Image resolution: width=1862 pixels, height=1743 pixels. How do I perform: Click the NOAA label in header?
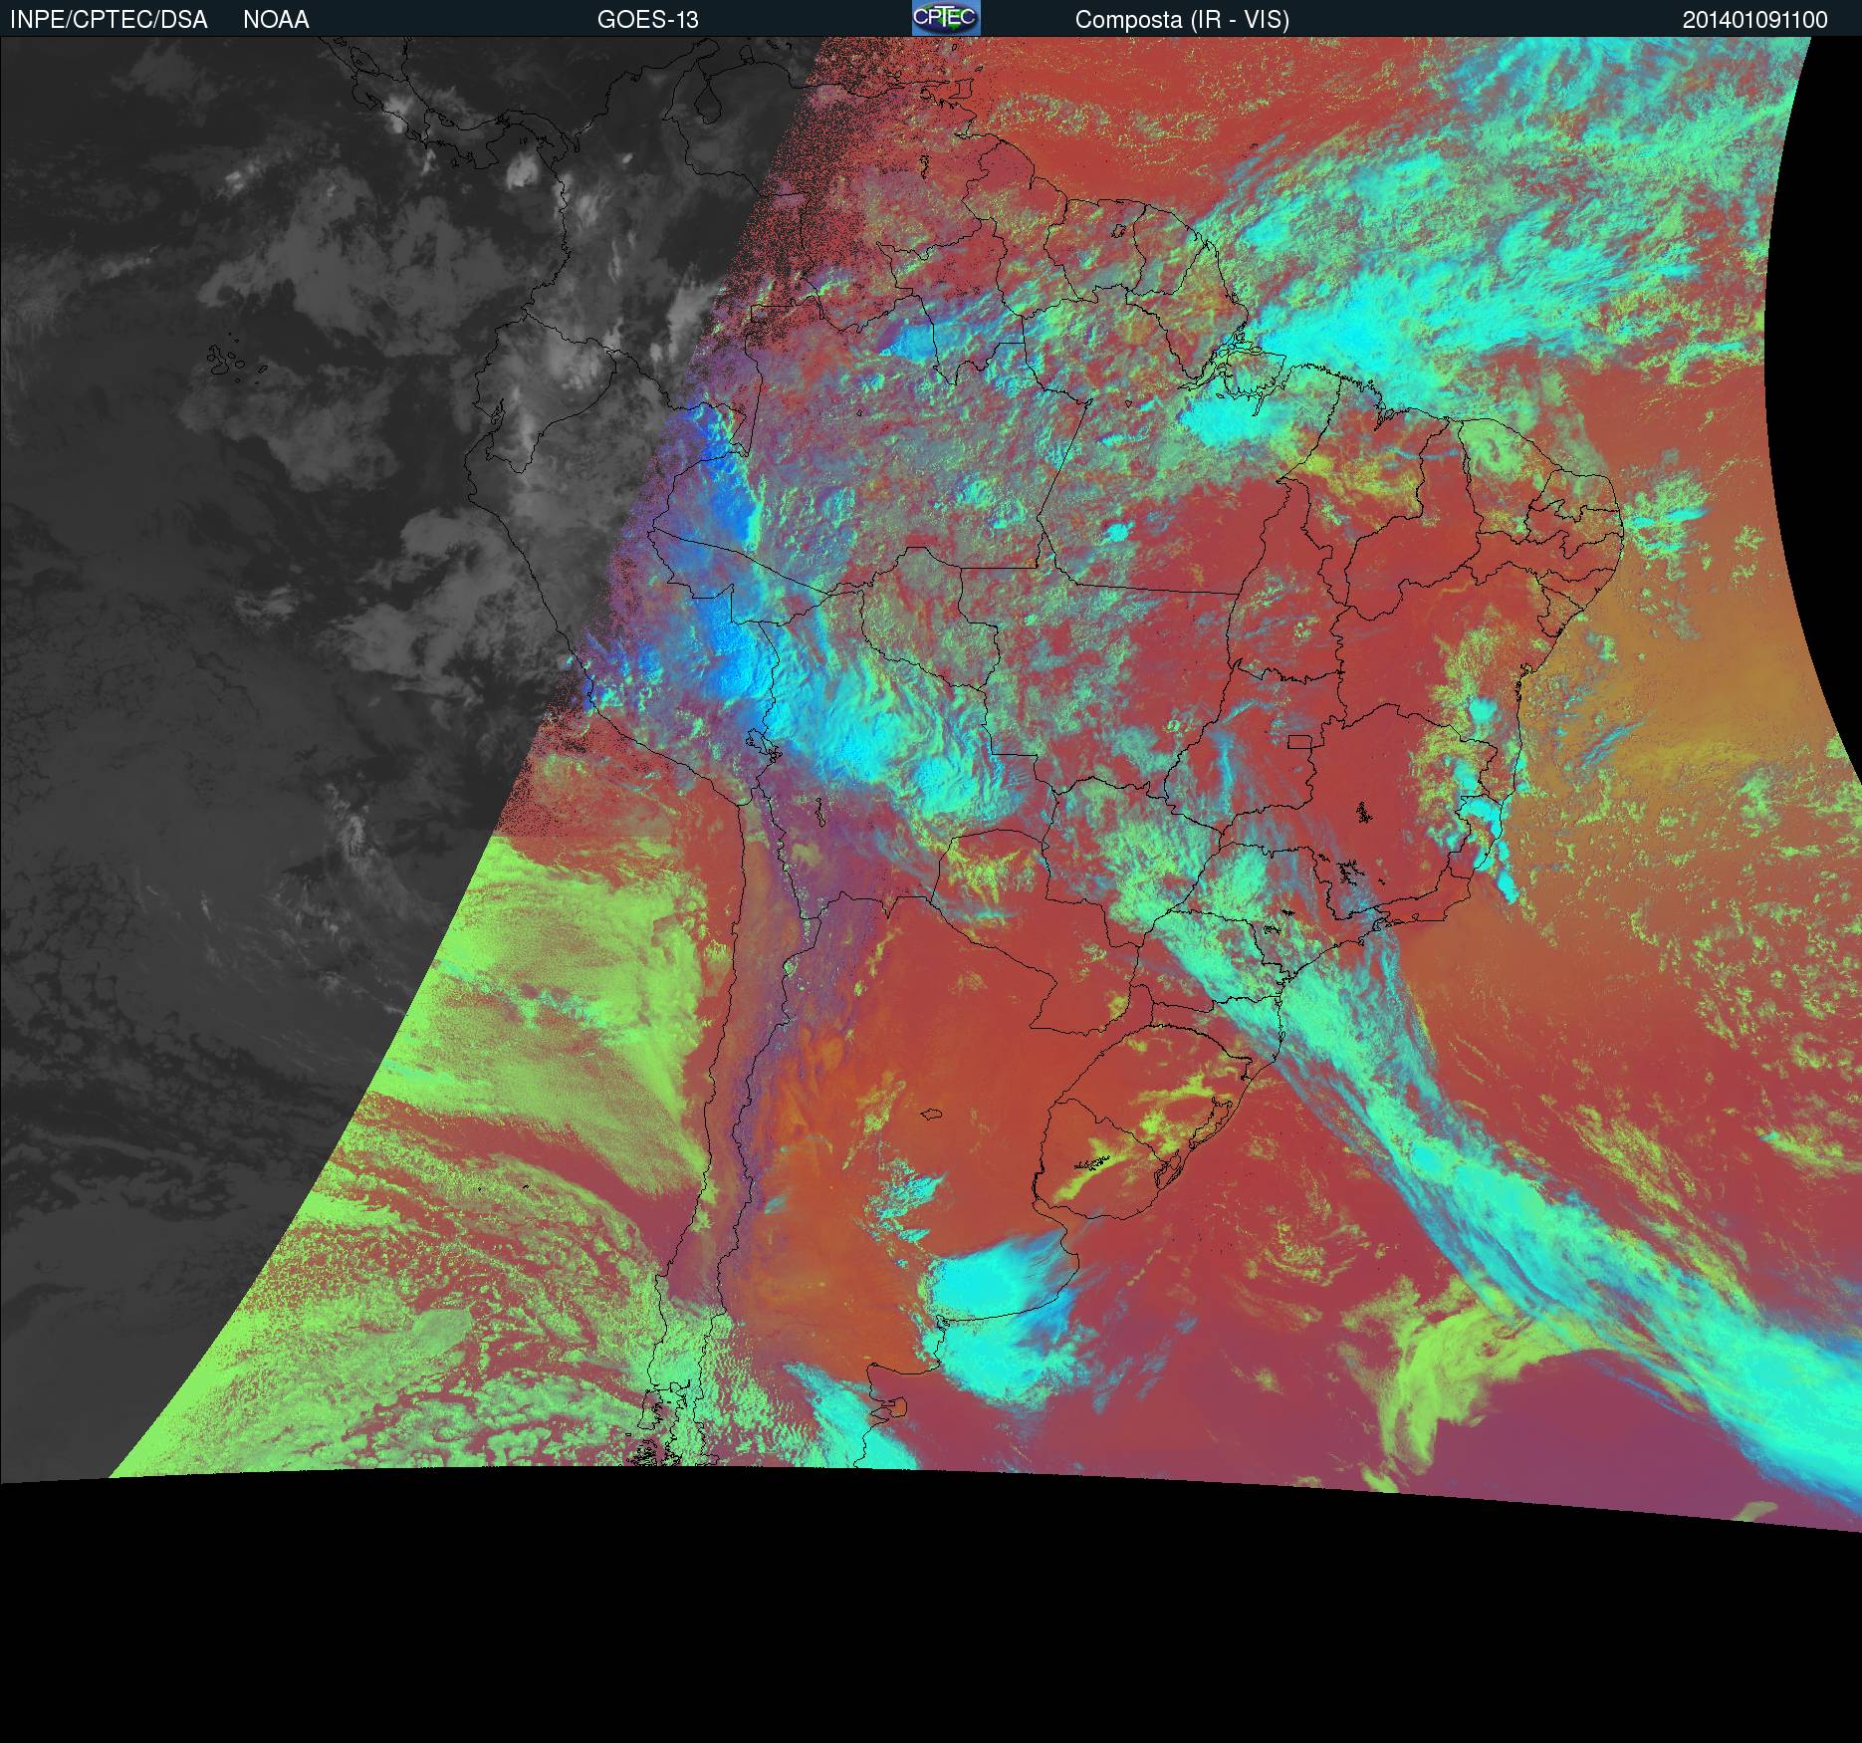coord(276,20)
